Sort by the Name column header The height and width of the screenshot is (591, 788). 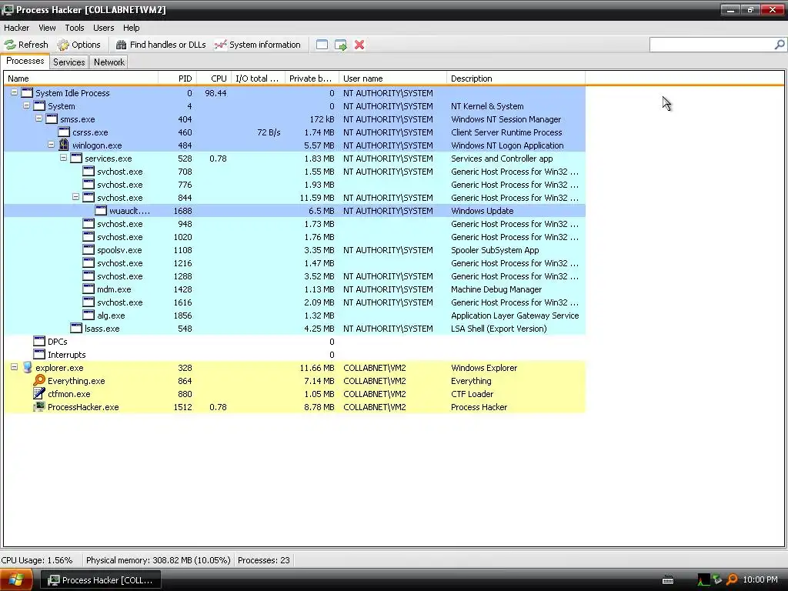coord(81,78)
